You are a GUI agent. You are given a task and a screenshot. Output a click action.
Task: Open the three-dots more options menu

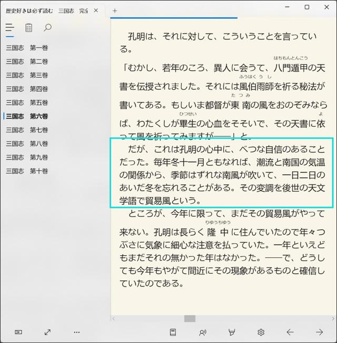click(x=76, y=332)
